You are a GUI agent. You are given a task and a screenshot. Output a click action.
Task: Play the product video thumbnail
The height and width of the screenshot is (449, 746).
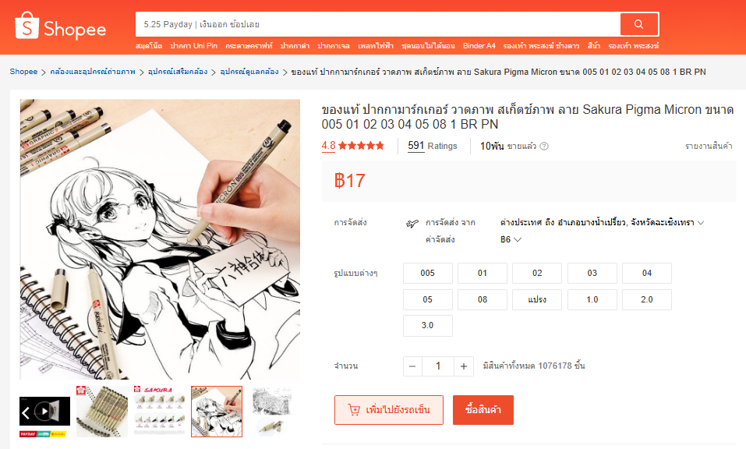coord(44,411)
